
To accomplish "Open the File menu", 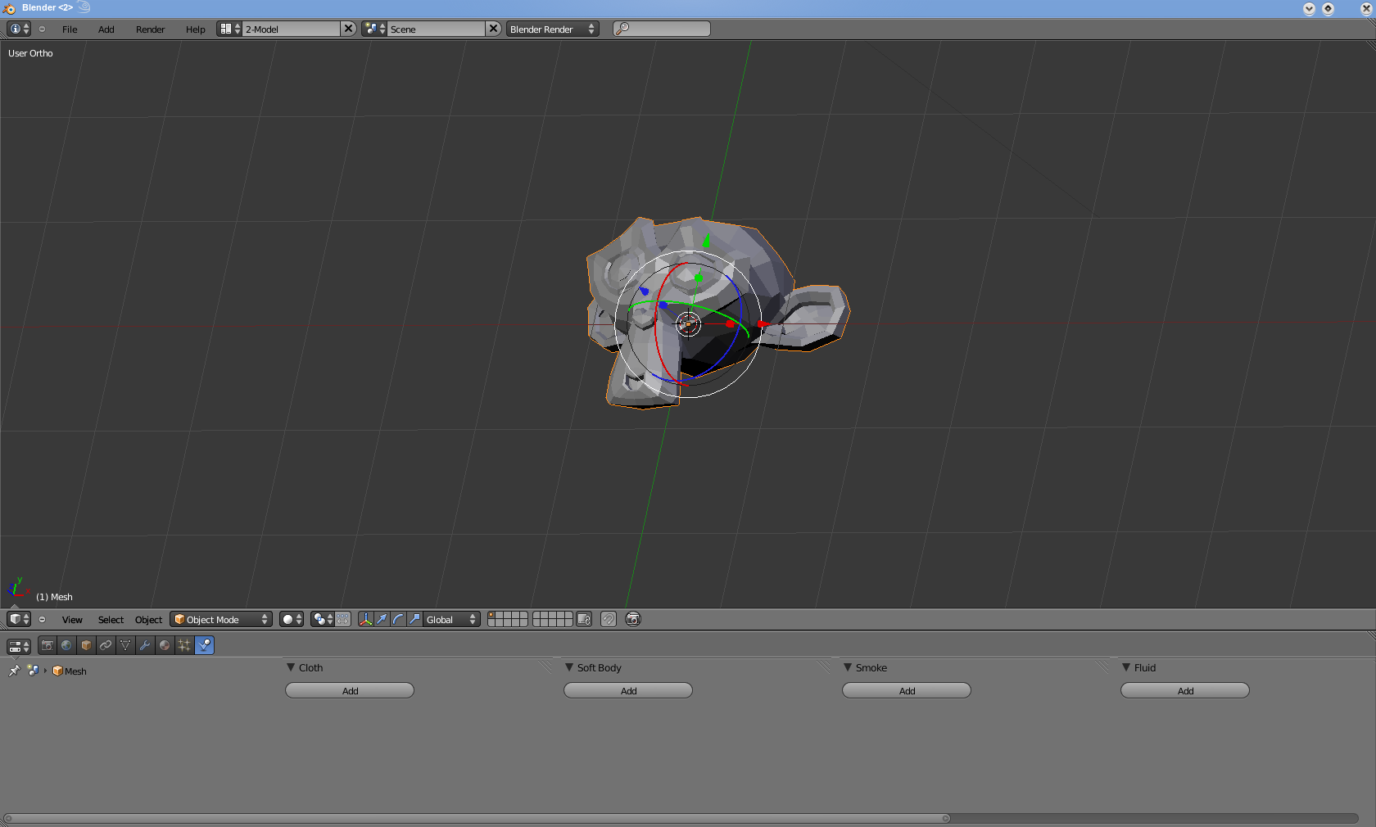I will click(70, 29).
